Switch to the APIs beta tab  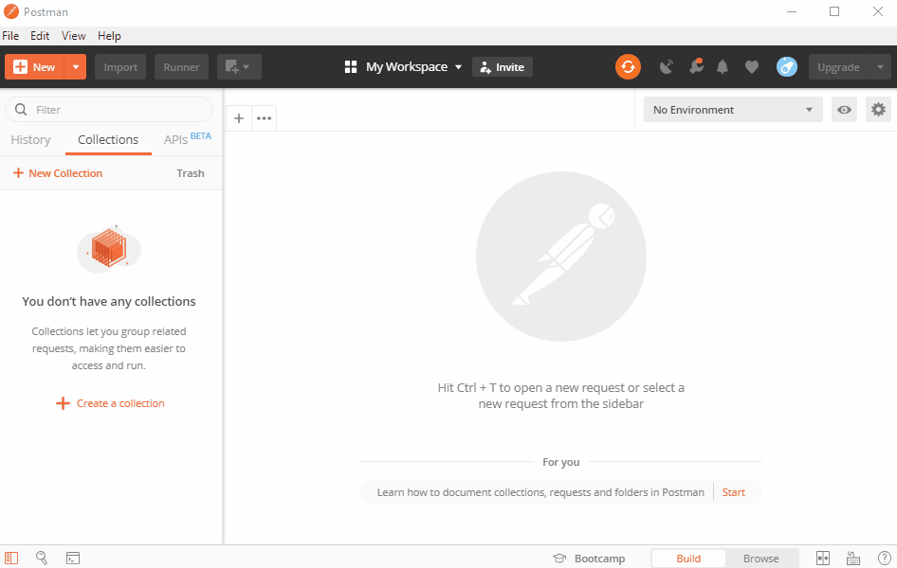tap(188, 139)
